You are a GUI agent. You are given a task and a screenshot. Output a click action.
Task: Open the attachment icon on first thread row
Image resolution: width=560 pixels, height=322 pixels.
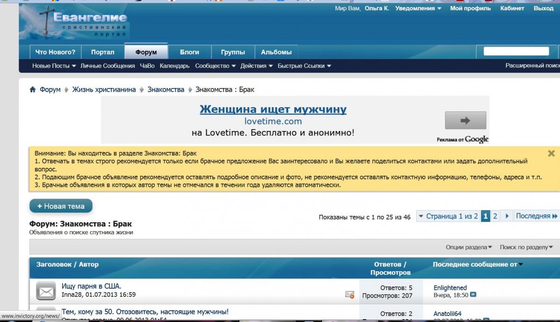(x=349, y=295)
